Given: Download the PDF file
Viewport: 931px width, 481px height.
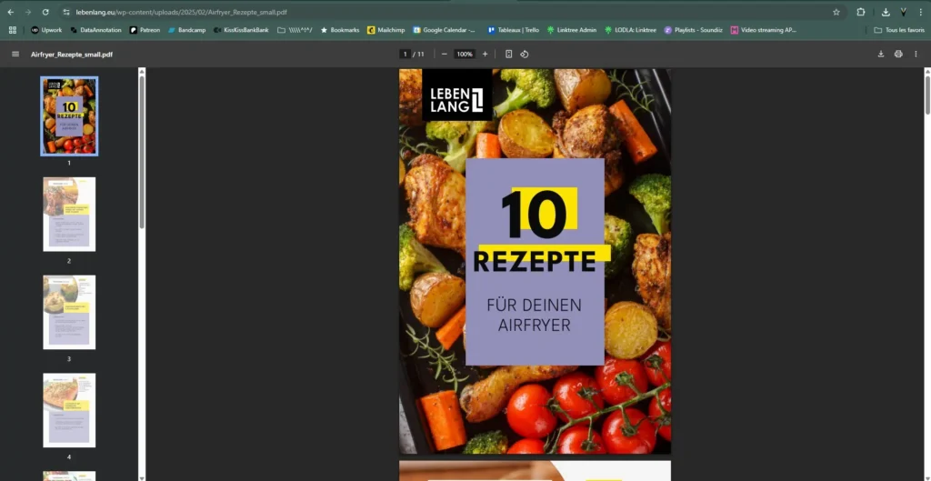Looking at the screenshot, I should tap(881, 54).
